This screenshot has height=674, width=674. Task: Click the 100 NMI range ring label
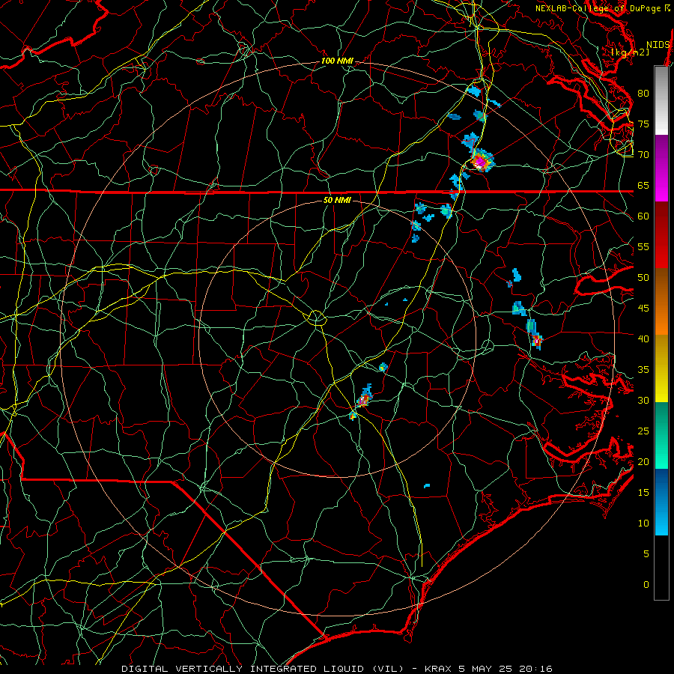point(337,61)
